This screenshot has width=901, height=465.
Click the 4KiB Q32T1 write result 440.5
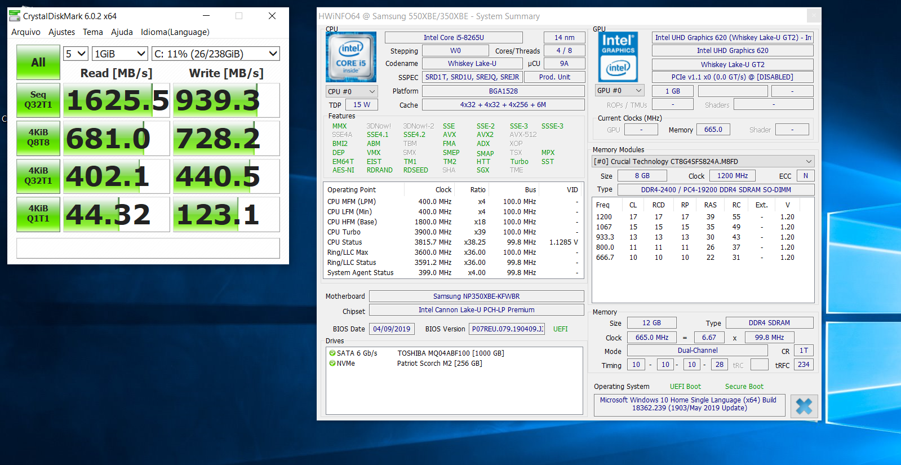point(227,176)
